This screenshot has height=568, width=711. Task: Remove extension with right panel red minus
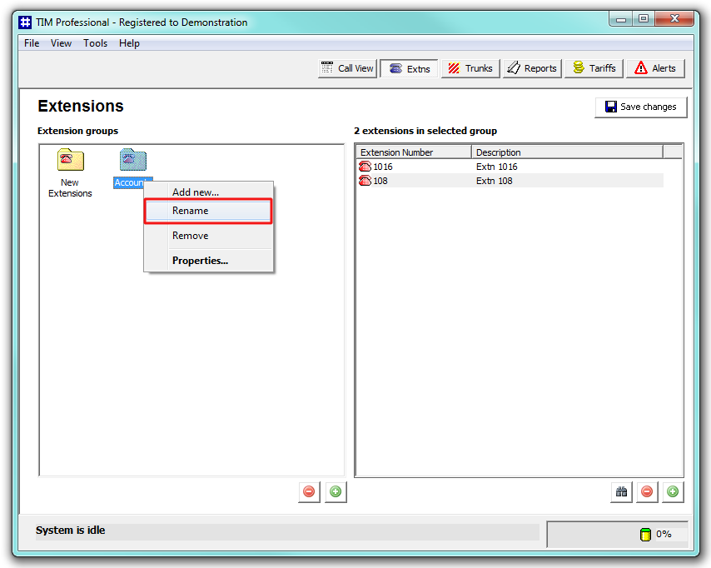point(647,491)
